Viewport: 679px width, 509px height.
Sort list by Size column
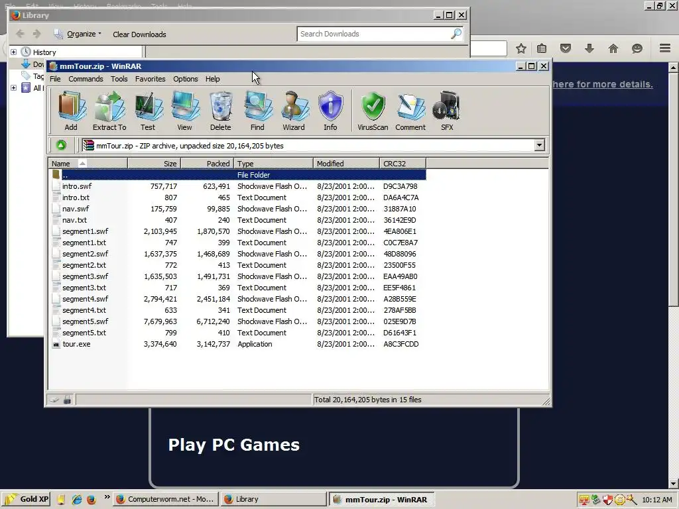[x=154, y=163]
